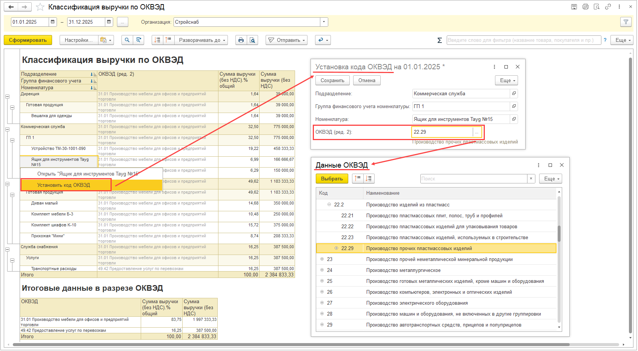Screen dimensions: 638x351
Task: Click the print icon in the report toolbar
Action: (x=241, y=40)
